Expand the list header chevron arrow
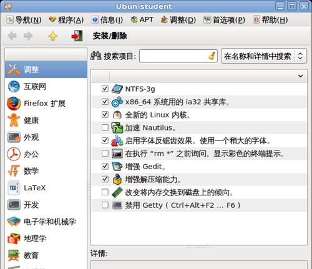The height and width of the screenshot is (269, 312). pyautogui.click(x=300, y=76)
